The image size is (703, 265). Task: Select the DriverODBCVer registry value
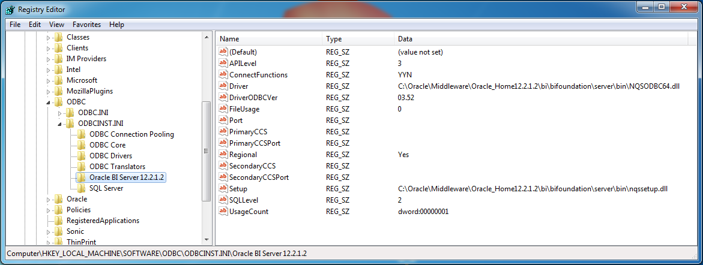(x=253, y=98)
